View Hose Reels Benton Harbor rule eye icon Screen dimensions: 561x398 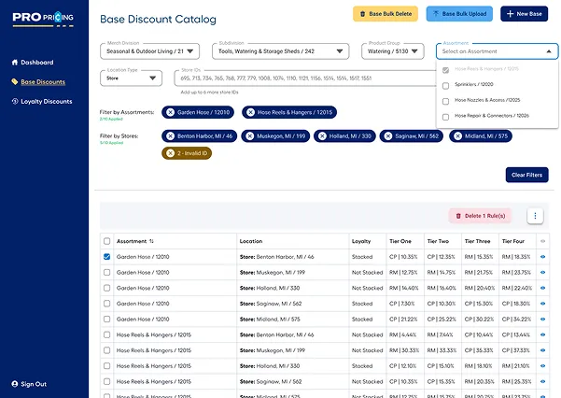[x=542, y=334]
